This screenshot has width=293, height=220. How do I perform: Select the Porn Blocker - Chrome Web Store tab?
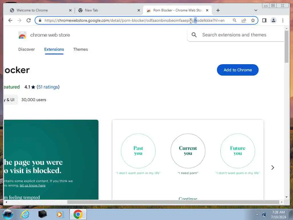click(177, 10)
